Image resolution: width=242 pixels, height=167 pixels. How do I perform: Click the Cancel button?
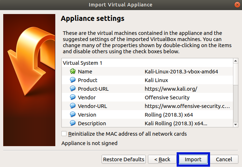(224, 159)
